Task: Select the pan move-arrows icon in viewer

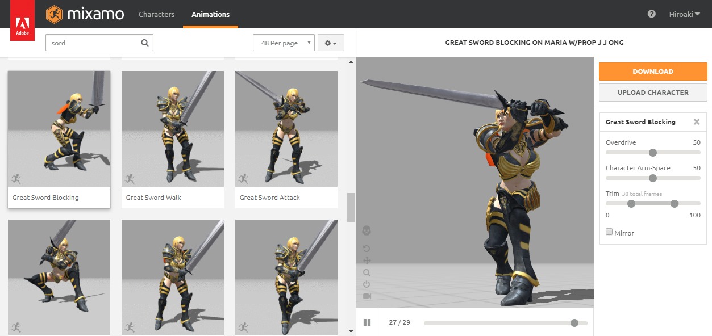Action: pos(367,261)
